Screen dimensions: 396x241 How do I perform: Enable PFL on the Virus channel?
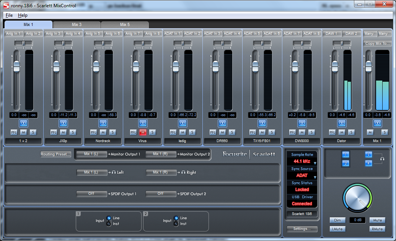pos(133,133)
